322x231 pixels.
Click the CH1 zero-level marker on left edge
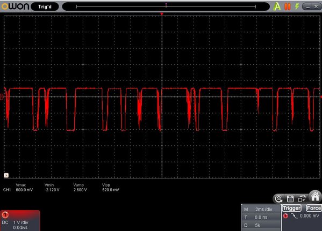point(2,97)
